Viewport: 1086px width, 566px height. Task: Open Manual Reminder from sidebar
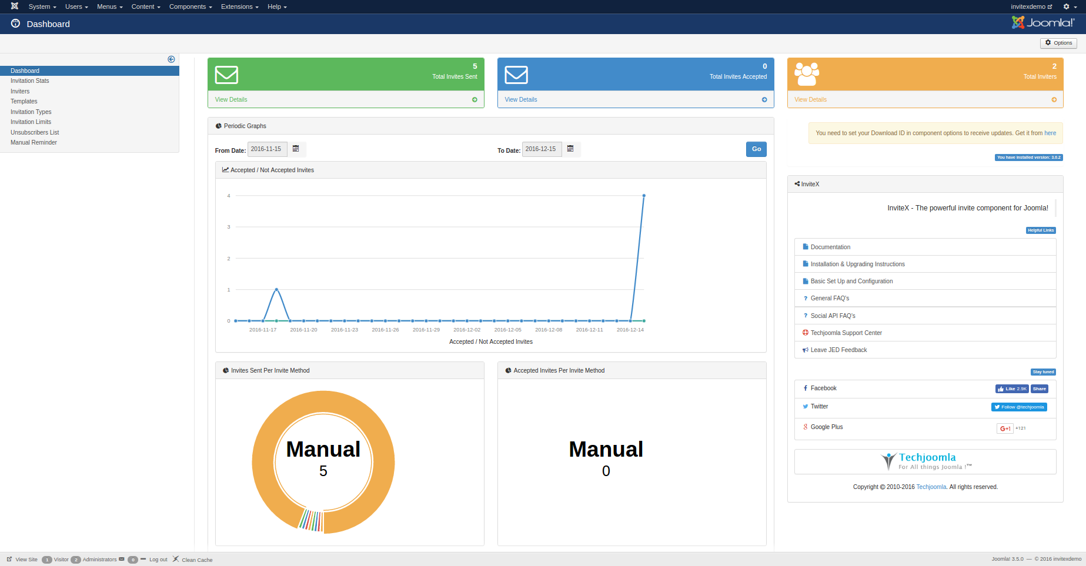pos(34,143)
